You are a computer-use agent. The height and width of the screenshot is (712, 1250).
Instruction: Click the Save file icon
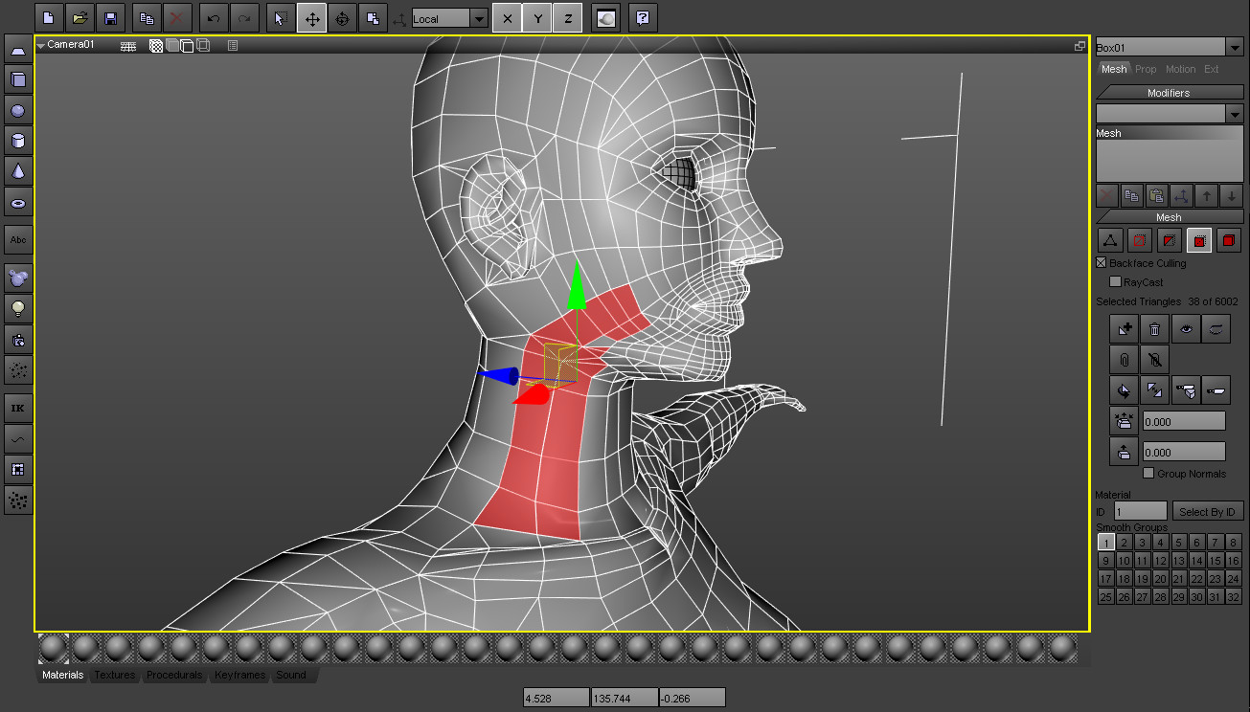coord(110,18)
